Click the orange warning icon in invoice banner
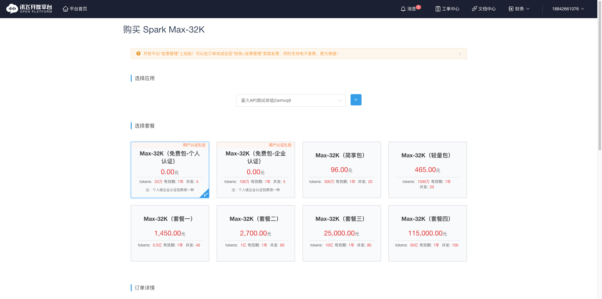Viewport: 602px width, 299px height. [x=138, y=53]
